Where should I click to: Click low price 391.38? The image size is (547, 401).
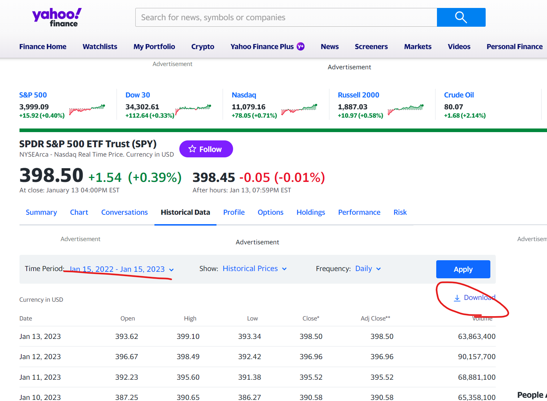tap(250, 377)
